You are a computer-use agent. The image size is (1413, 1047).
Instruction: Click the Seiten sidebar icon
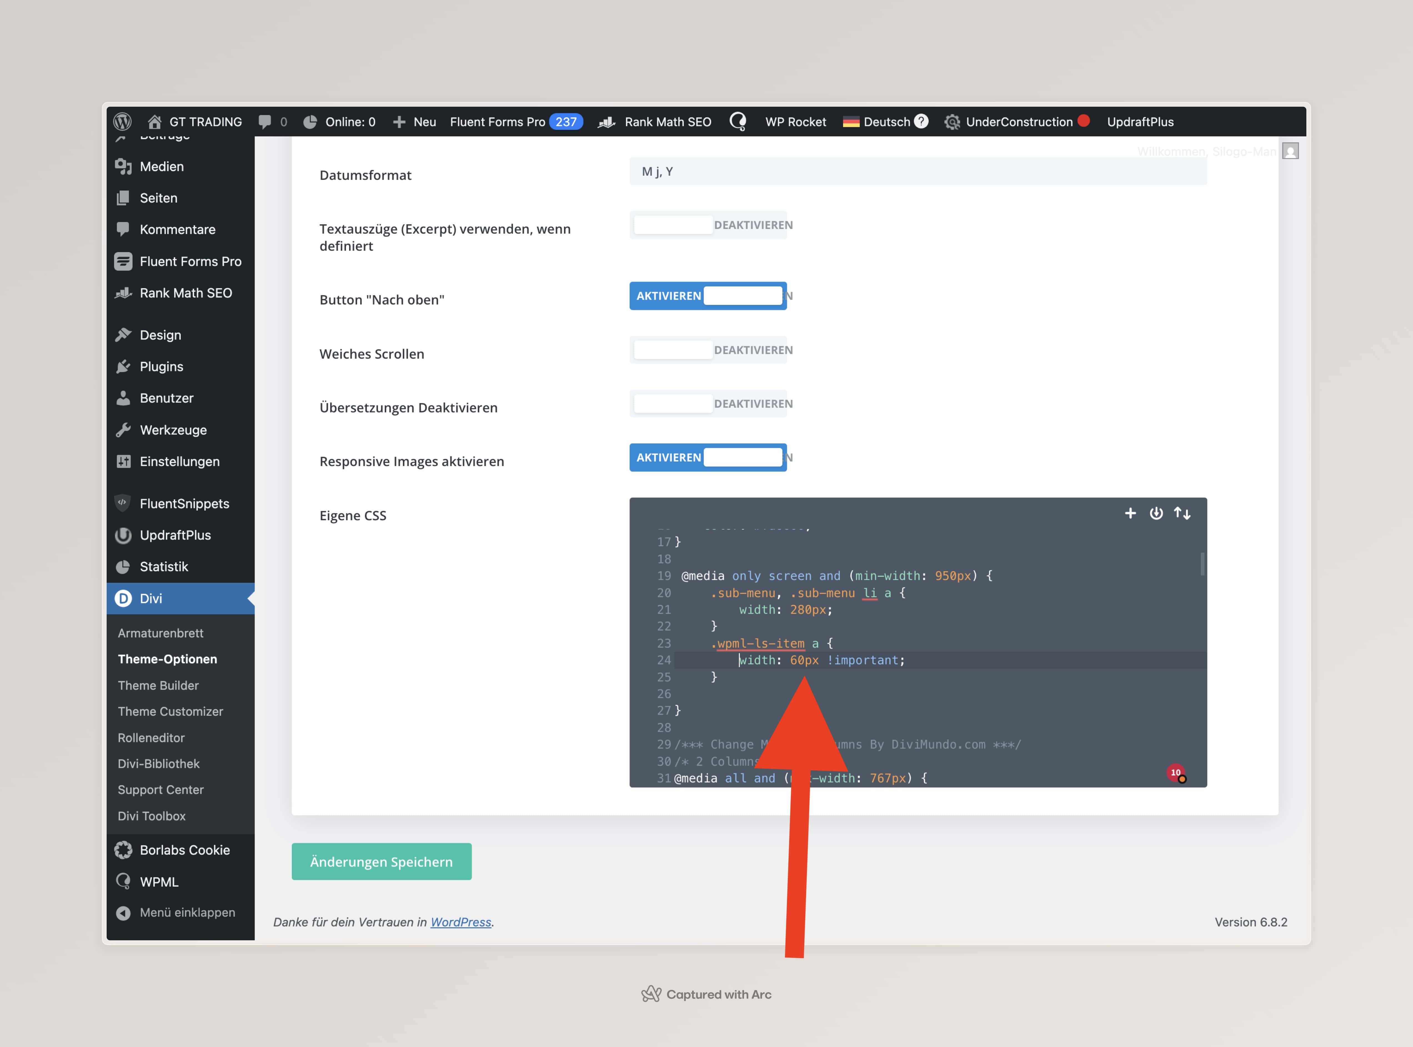123,198
